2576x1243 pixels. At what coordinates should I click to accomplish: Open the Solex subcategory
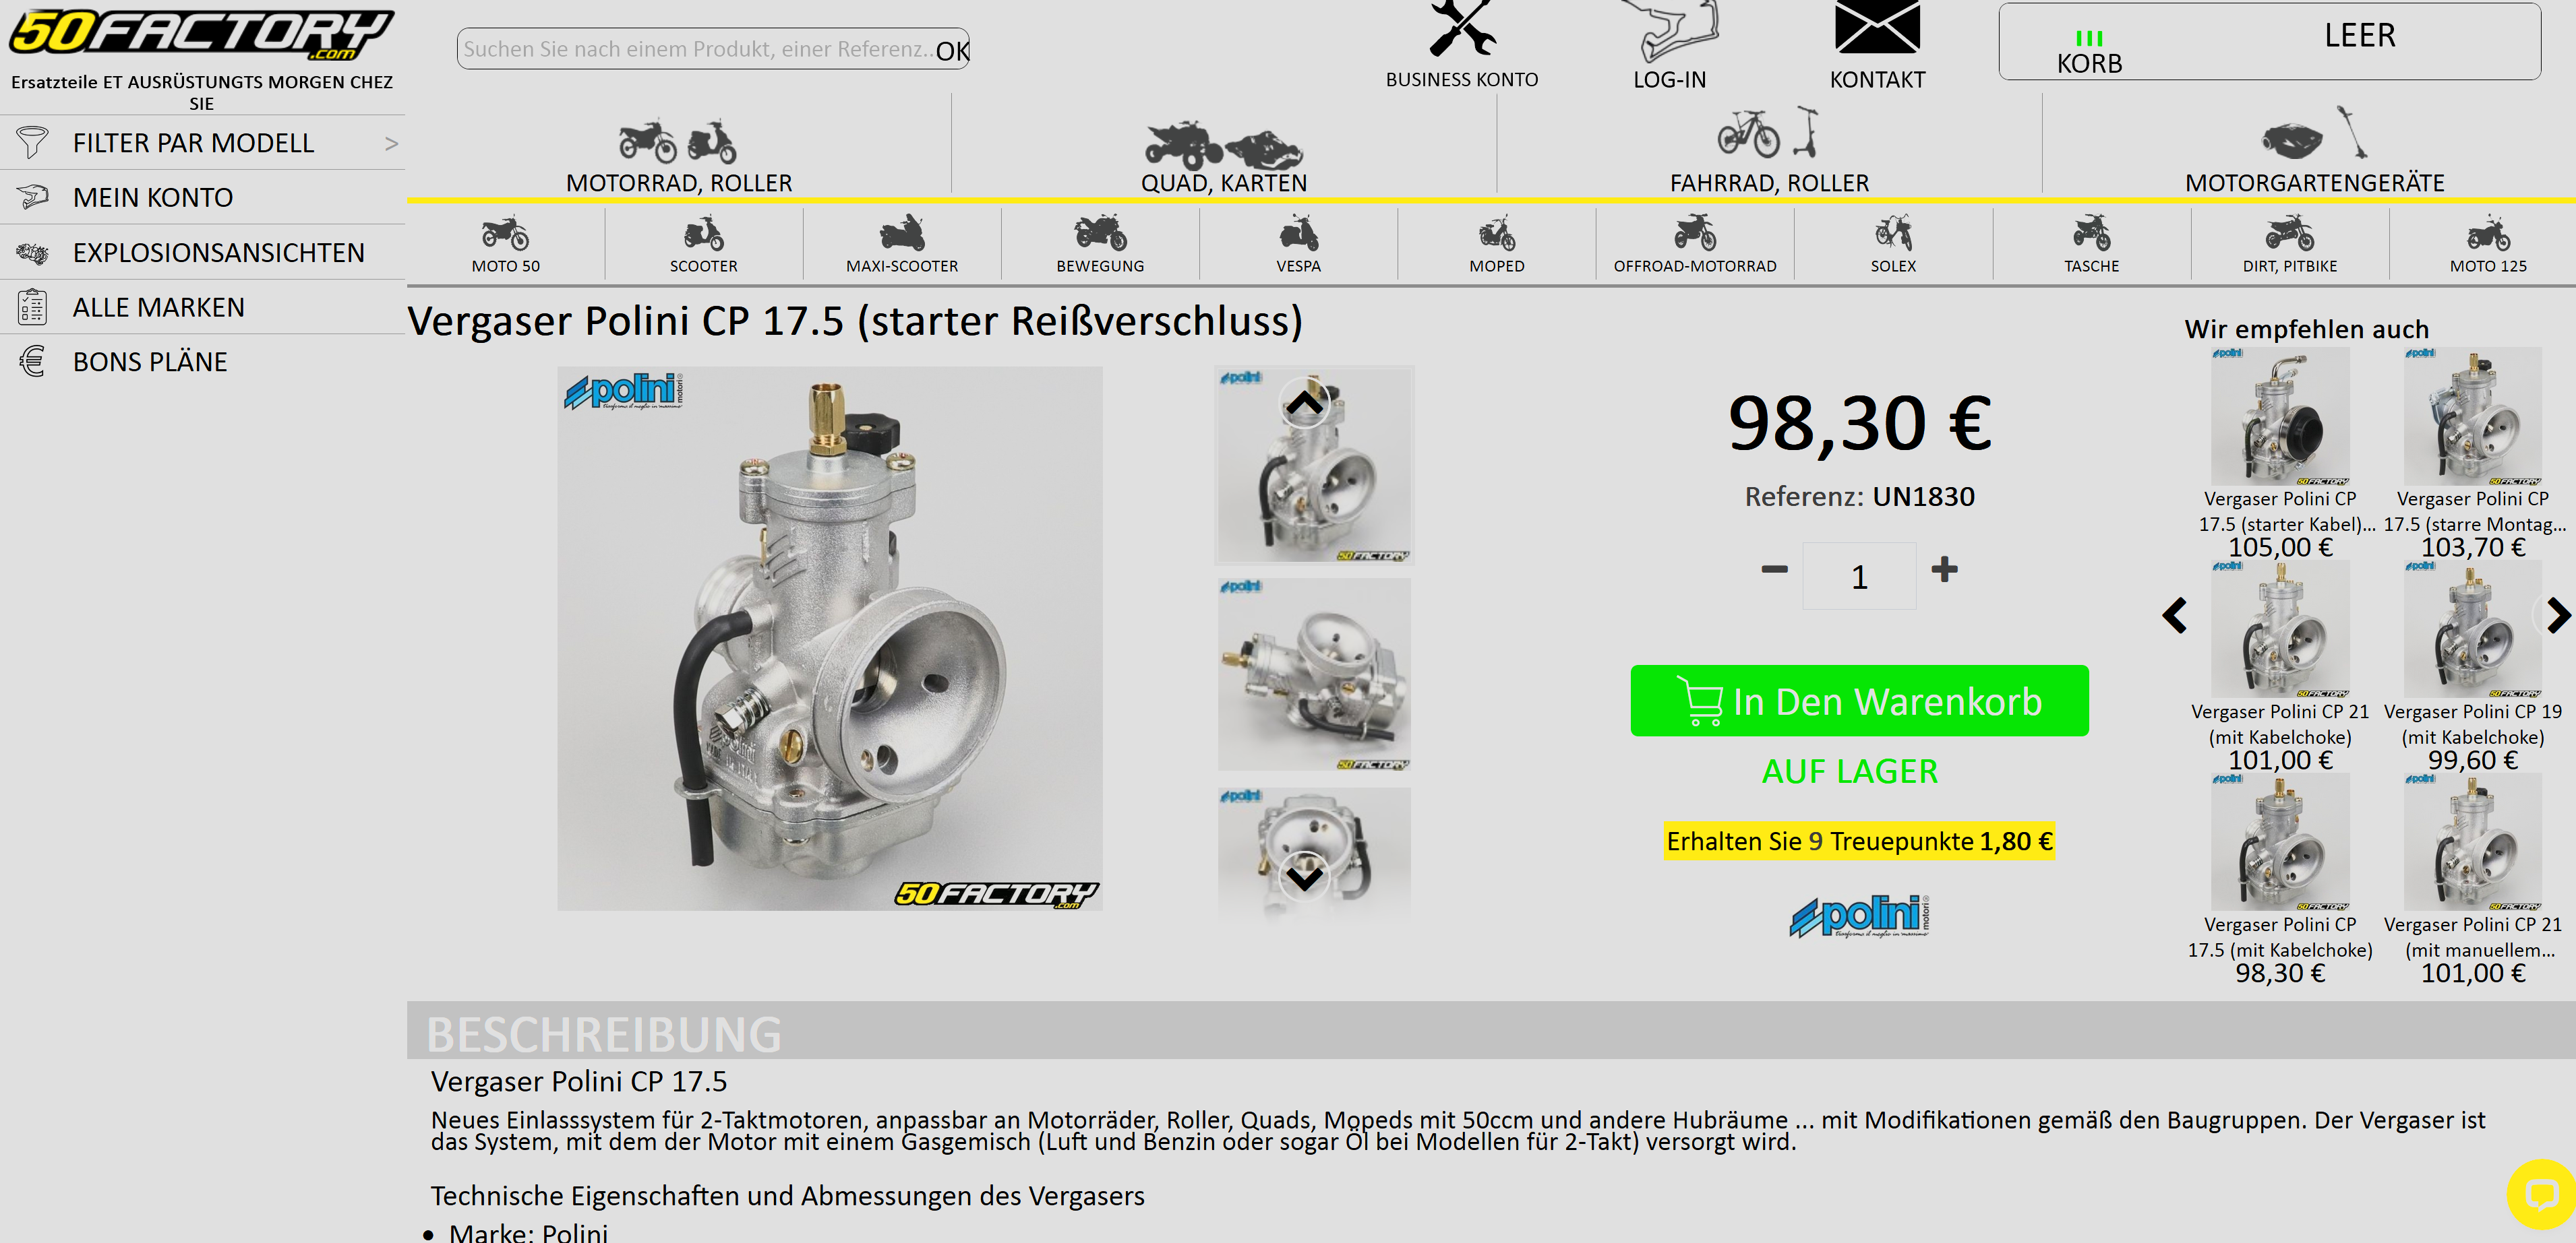coord(1893,245)
